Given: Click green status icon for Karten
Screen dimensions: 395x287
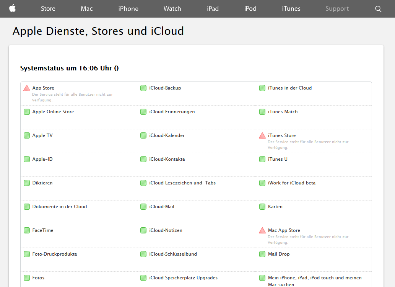Looking at the screenshot, I should [262, 207].
